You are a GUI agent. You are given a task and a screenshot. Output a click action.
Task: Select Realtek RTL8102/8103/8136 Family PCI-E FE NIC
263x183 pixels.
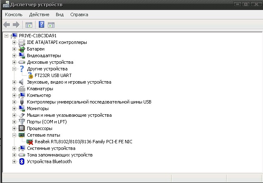click(80, 142)
